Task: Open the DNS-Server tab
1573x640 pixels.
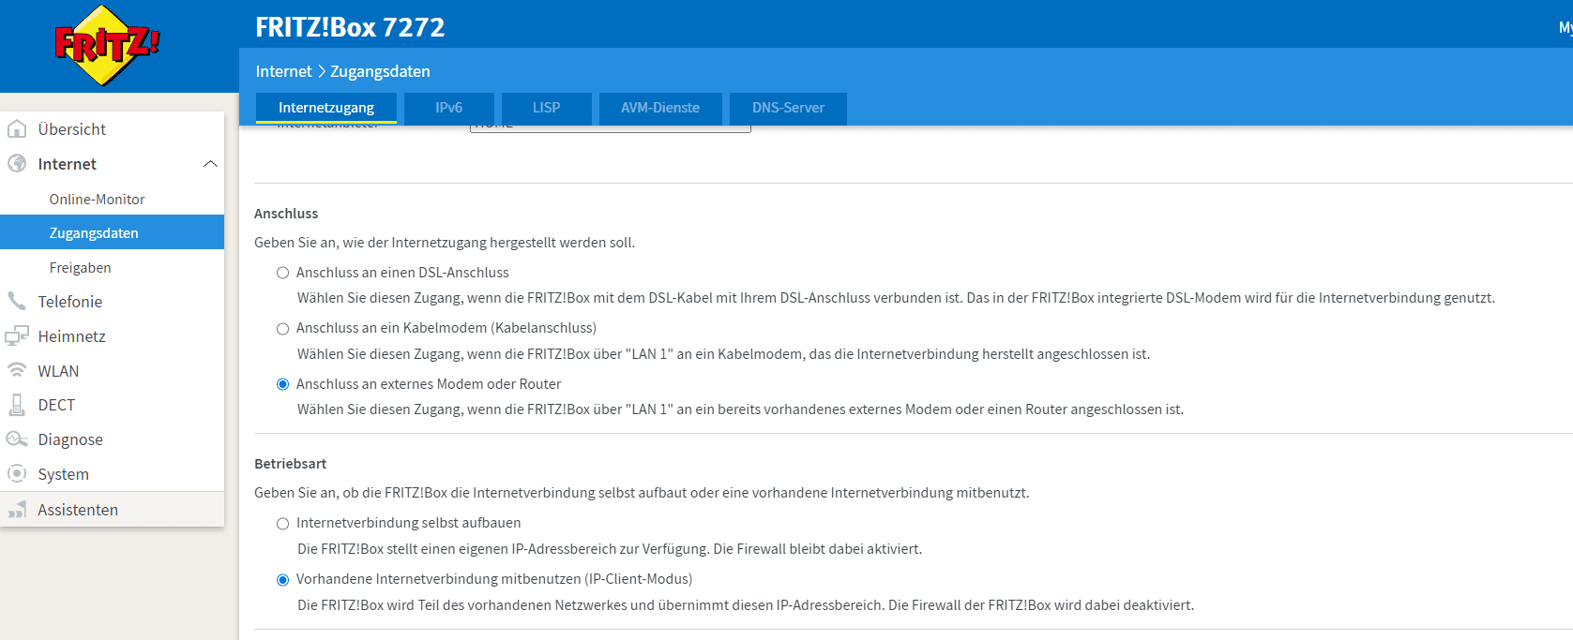Action: (788, 108)
